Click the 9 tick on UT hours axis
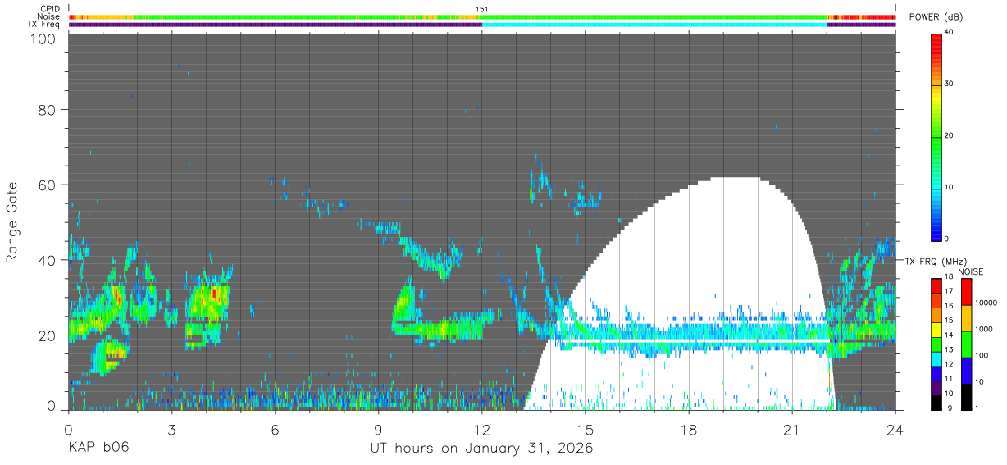The image size is (1007, 465). 378,429
